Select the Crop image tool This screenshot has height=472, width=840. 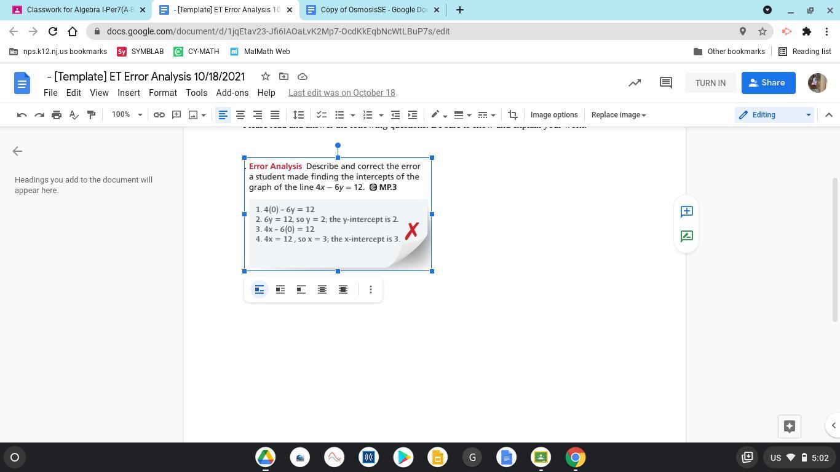pyautogui.click(x=512, y=115)
